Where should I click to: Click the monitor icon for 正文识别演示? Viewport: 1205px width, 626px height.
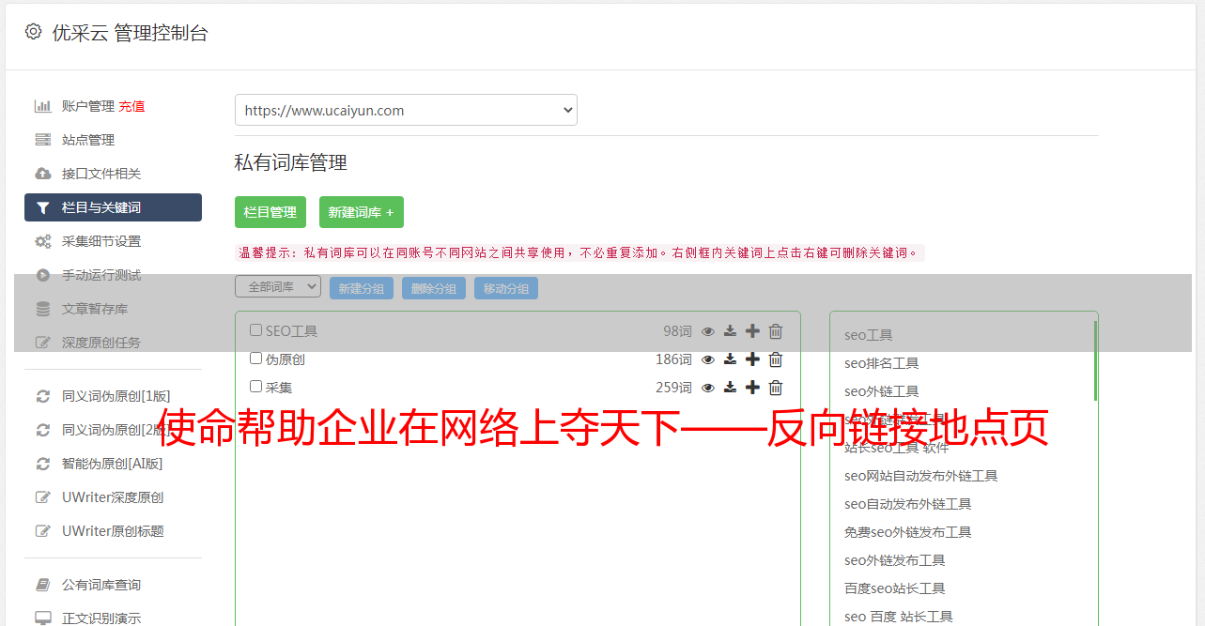[x=43, y=618]
